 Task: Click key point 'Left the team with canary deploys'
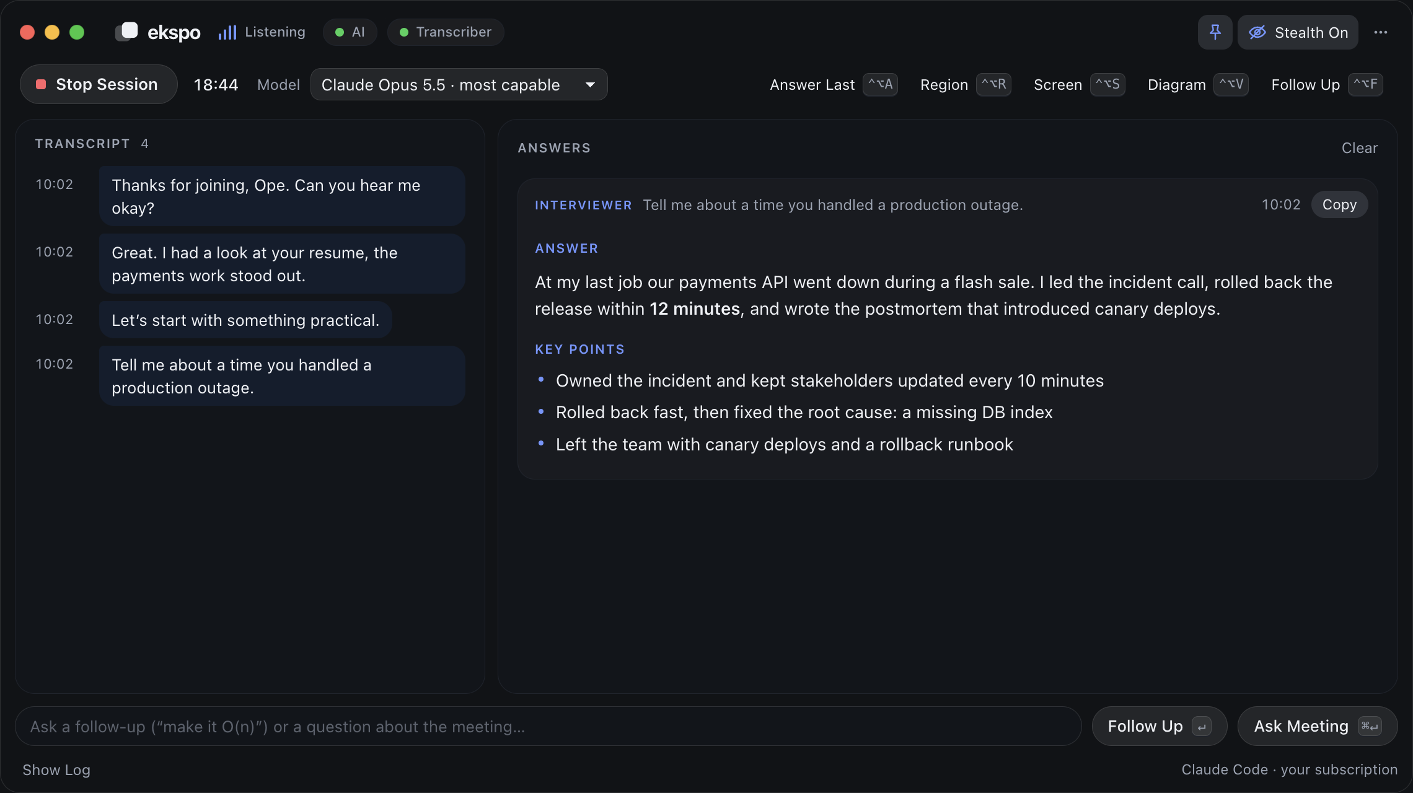[784, 444]
